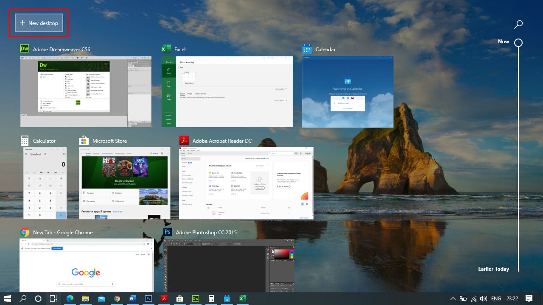
Task: Open Microsoft Store from the taskbar
Action: point(179,299)
